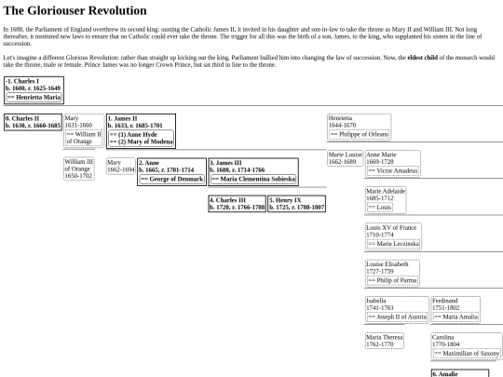This screenshot has width=503, height=377.
Task: Select the James III monarch box
Action: click(x=253, y=171)
